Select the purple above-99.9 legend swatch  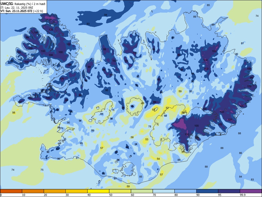(251, 191)
